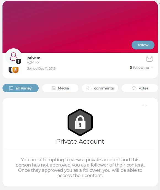Open the 0 following list
This screenshot has height=190, width=160.
click(139, 68)
